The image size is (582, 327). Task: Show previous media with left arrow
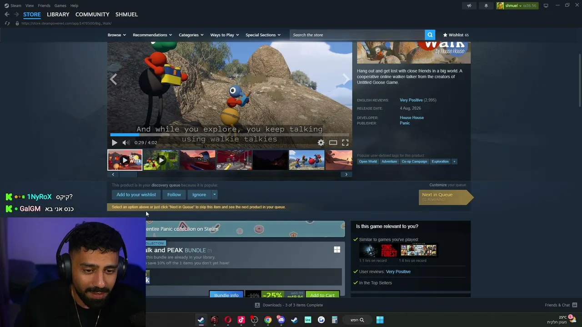(113, 79)
